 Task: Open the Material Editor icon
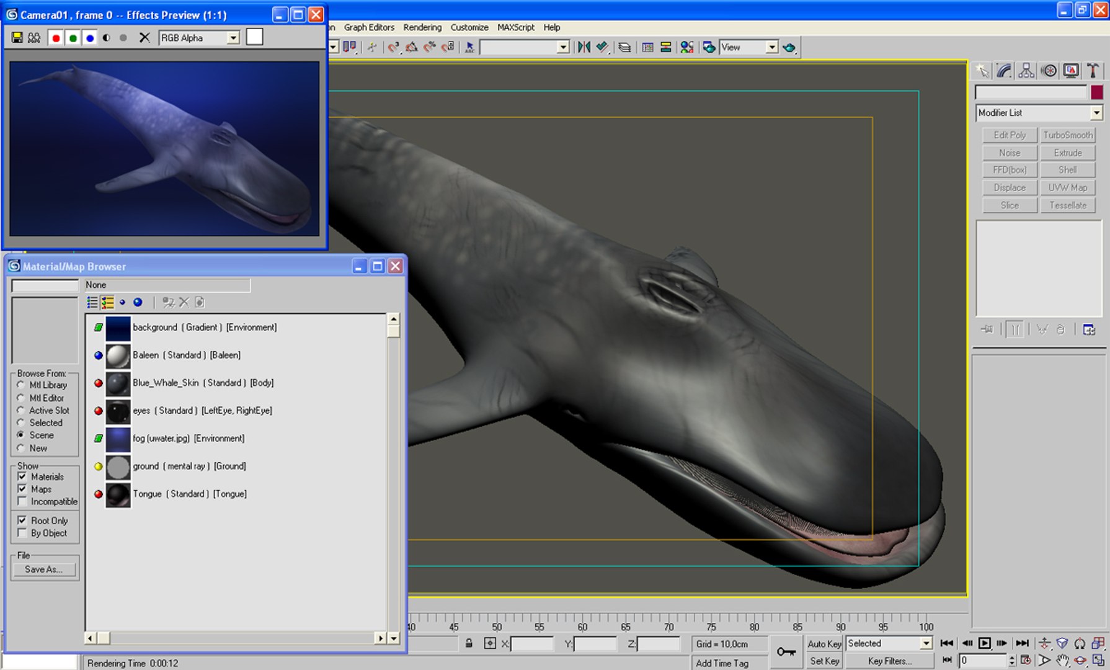coord(687,47)
